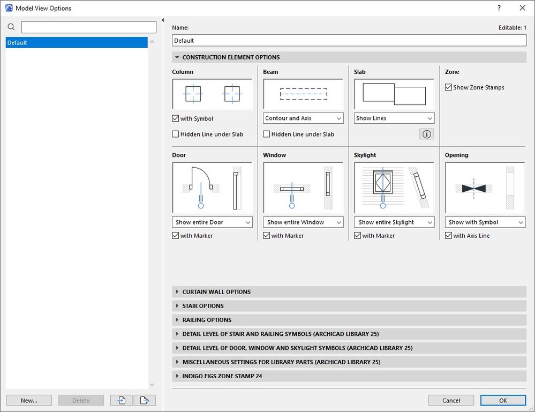Click the export options icon button
This screenshot has height=412, width=535.
click(x=145, y=400)
